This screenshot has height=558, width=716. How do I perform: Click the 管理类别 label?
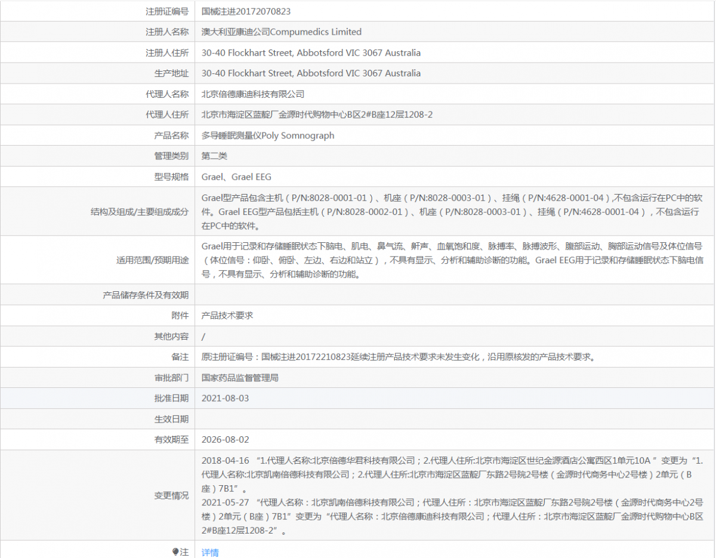(171, 156)
